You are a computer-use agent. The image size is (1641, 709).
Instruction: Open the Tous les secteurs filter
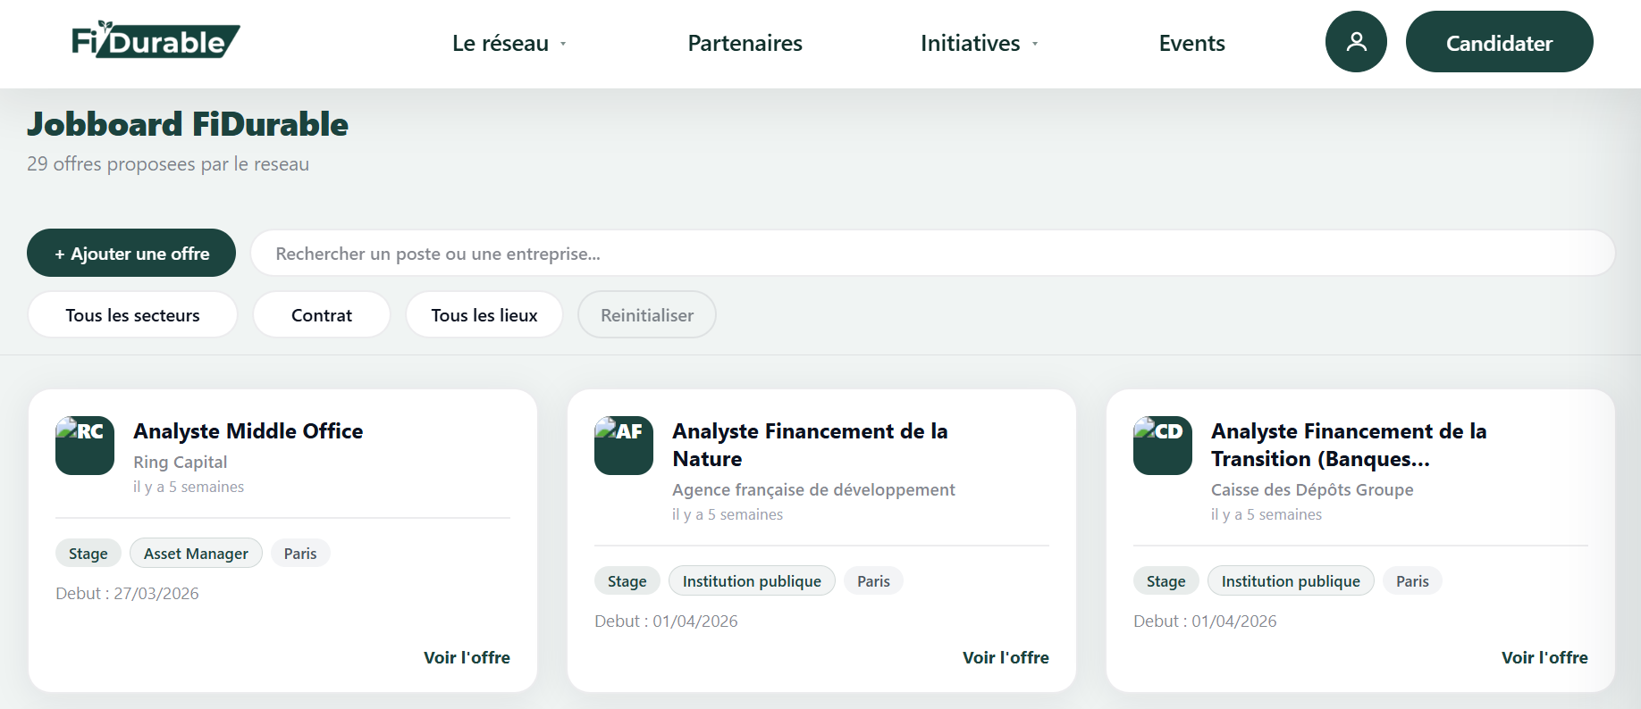(x=132, y=315)
